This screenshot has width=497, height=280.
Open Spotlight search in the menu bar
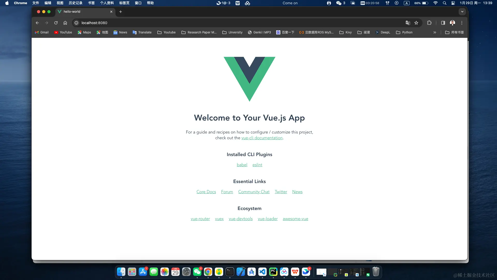point(444,3)
